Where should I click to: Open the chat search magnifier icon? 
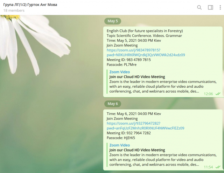coord(199,7)
